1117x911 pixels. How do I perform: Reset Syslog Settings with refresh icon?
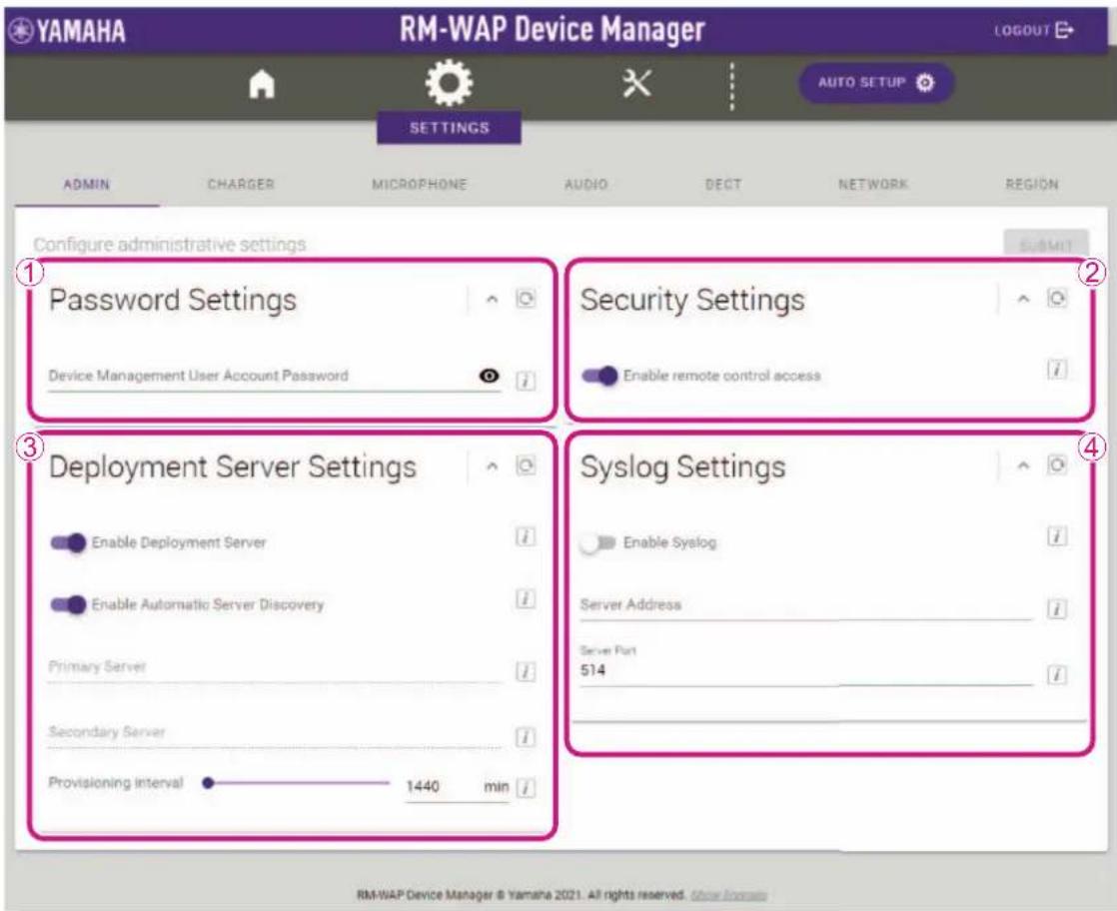tap(1057, 465)
